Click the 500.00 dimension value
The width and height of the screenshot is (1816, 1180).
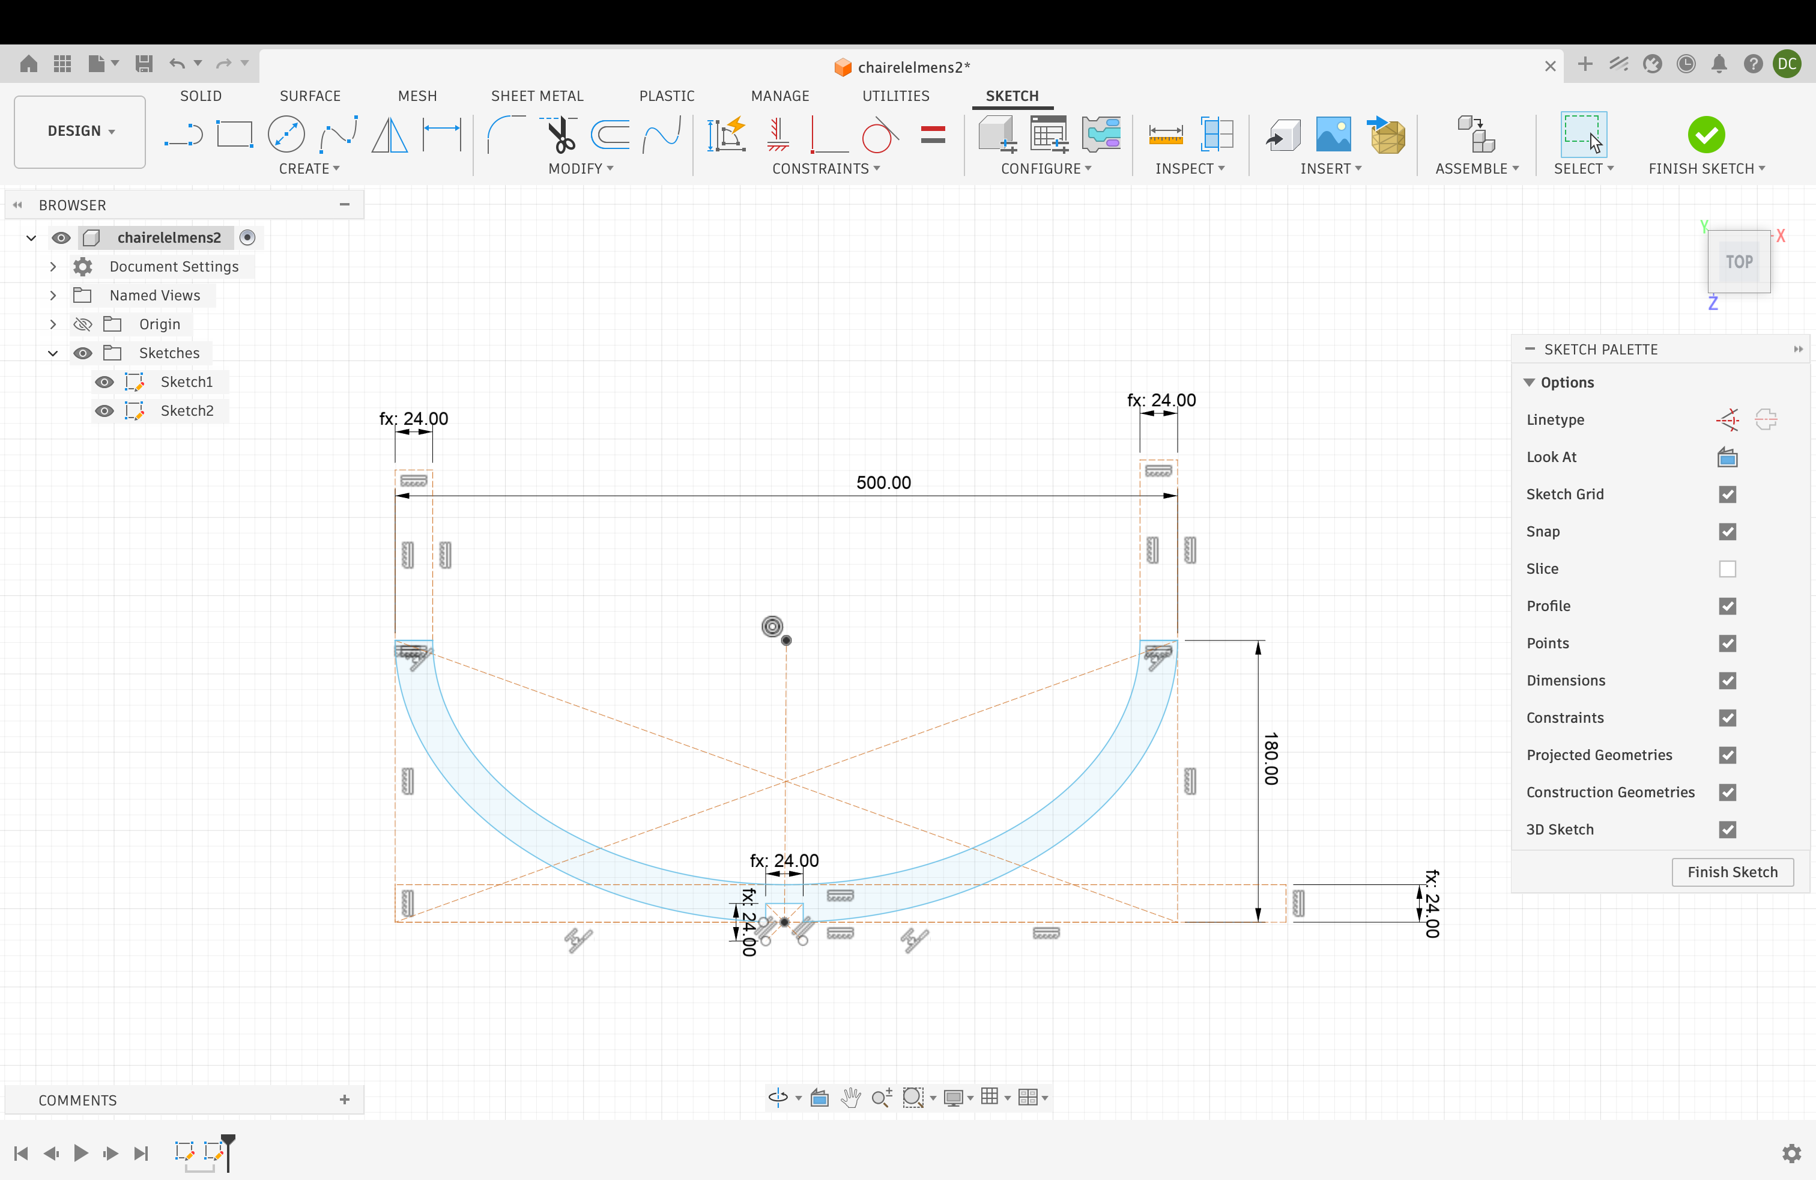pos(883,482)
